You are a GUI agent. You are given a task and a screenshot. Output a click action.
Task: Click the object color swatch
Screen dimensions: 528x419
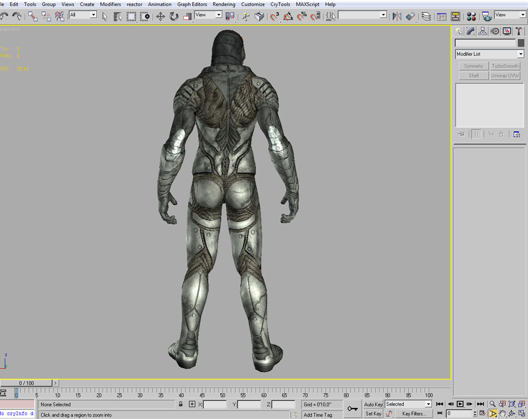[521, 43]
